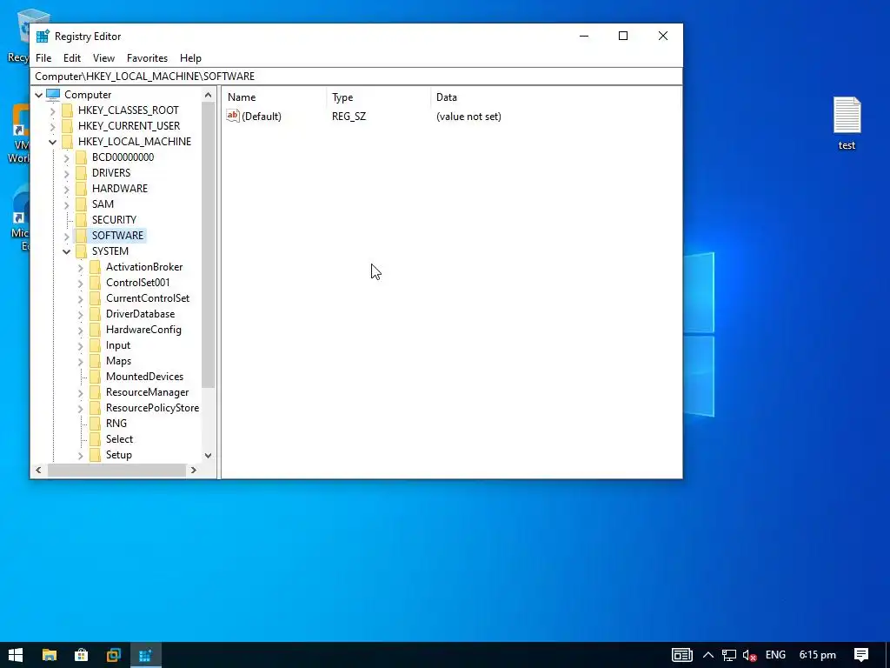The height and width of the screenshot is (668, 890).
Task: Open the Edit menu
Action: [72, 58]
